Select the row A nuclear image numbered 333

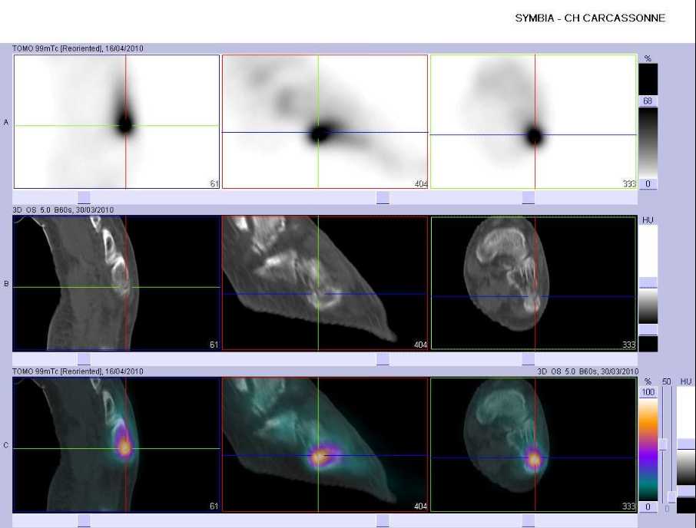pyautogui.click(x=533, y=121)
